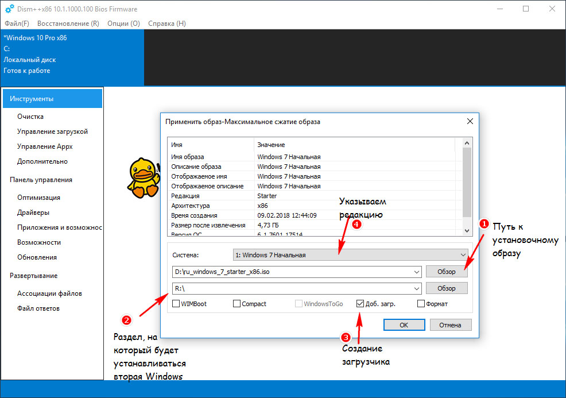
Task: Select Инструменты section in sidebar
Action: 53,99
